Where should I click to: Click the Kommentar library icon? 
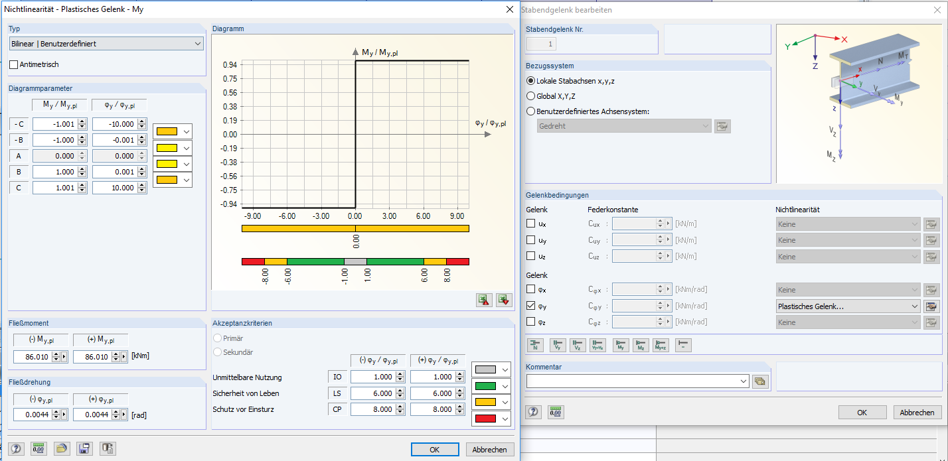[x=760, y=381]
